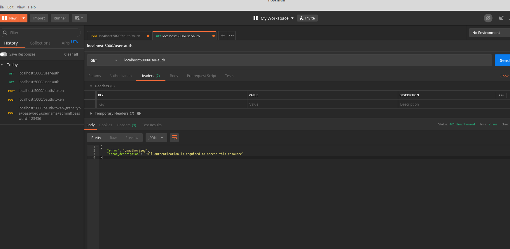
Task: Click the request URL input field
Action: click(306, 60)
